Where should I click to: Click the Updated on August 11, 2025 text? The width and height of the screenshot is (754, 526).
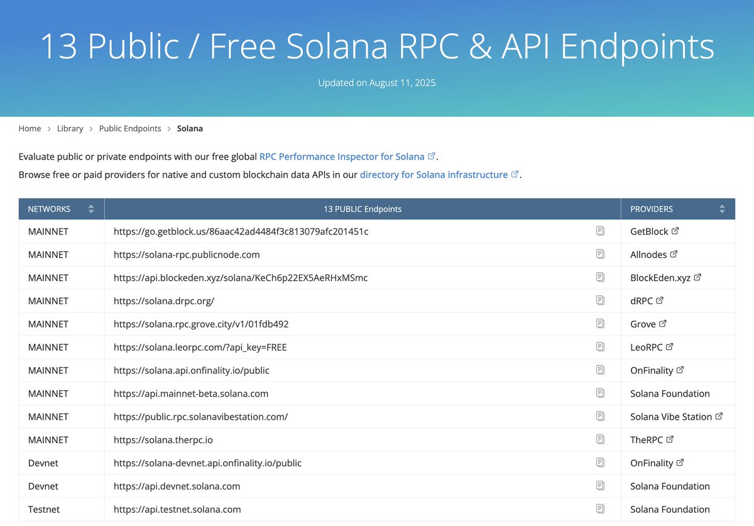click(377, 82)
